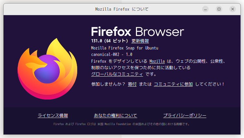
Task: Click the text Mozilla Firefox Snap for Ubuntu
Action: tap(125, 48)
